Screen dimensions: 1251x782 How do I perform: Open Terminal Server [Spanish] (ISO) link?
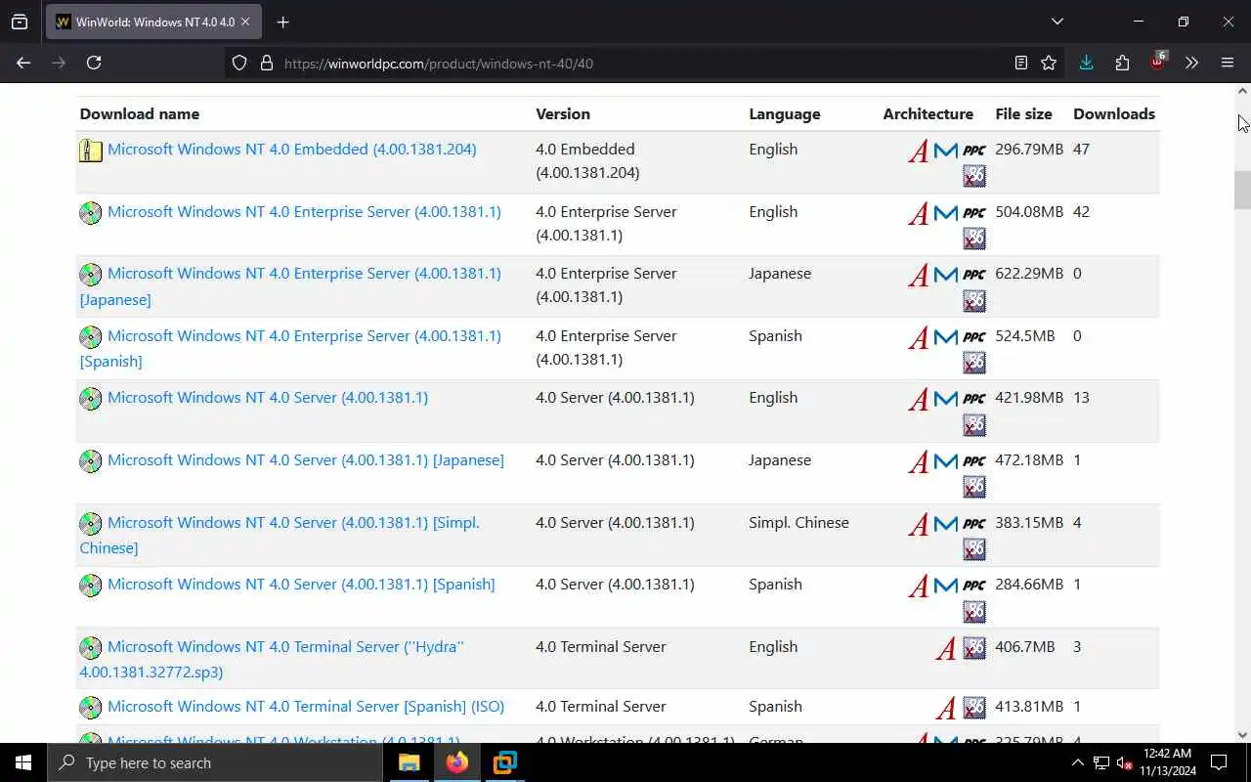[306, 707]
